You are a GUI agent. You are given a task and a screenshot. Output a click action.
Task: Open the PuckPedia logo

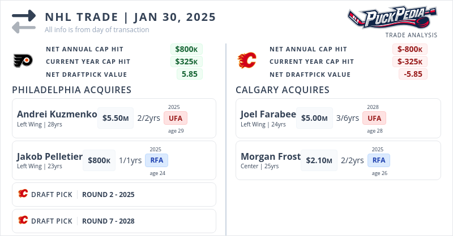click(x=392, y=17)
